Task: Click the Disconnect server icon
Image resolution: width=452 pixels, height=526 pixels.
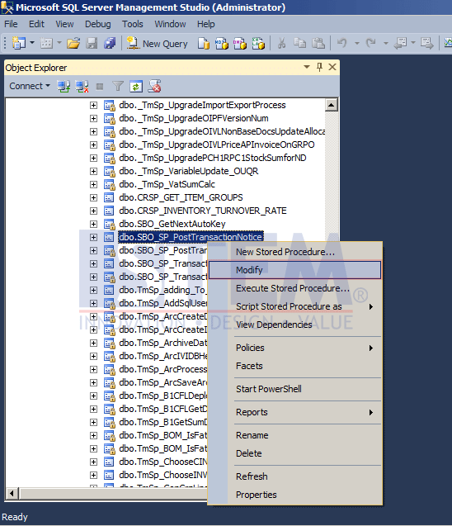Action: pos(82,86)
